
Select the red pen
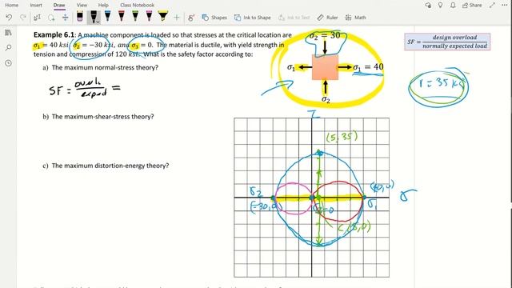coord(122,16)
